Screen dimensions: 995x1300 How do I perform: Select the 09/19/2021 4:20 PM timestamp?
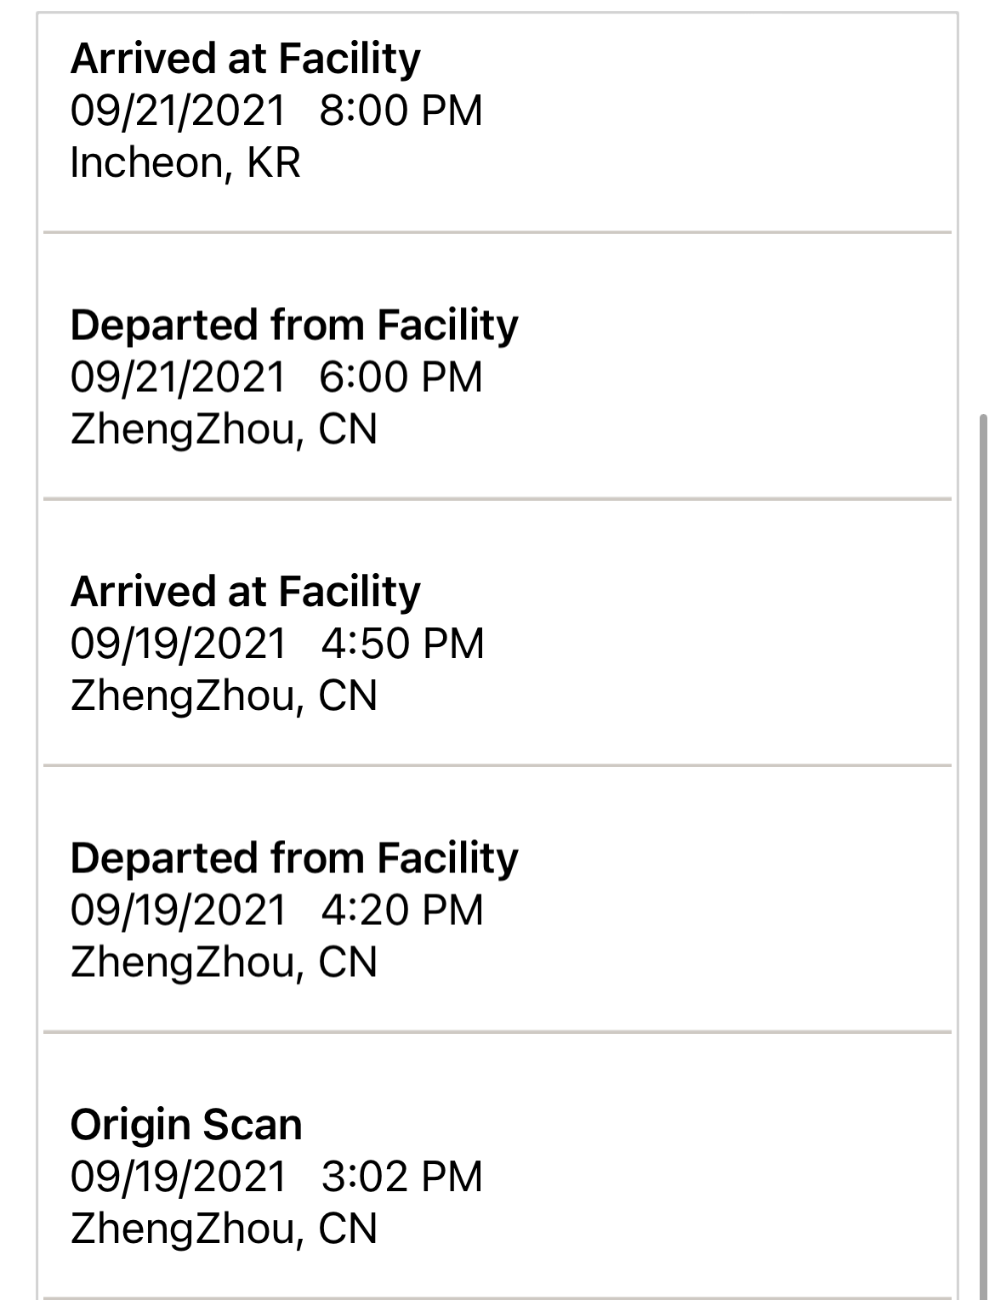[x=277, y=910]
